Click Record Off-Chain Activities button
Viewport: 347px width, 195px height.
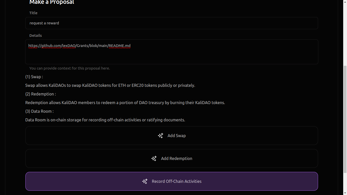(x=172, y=181)
